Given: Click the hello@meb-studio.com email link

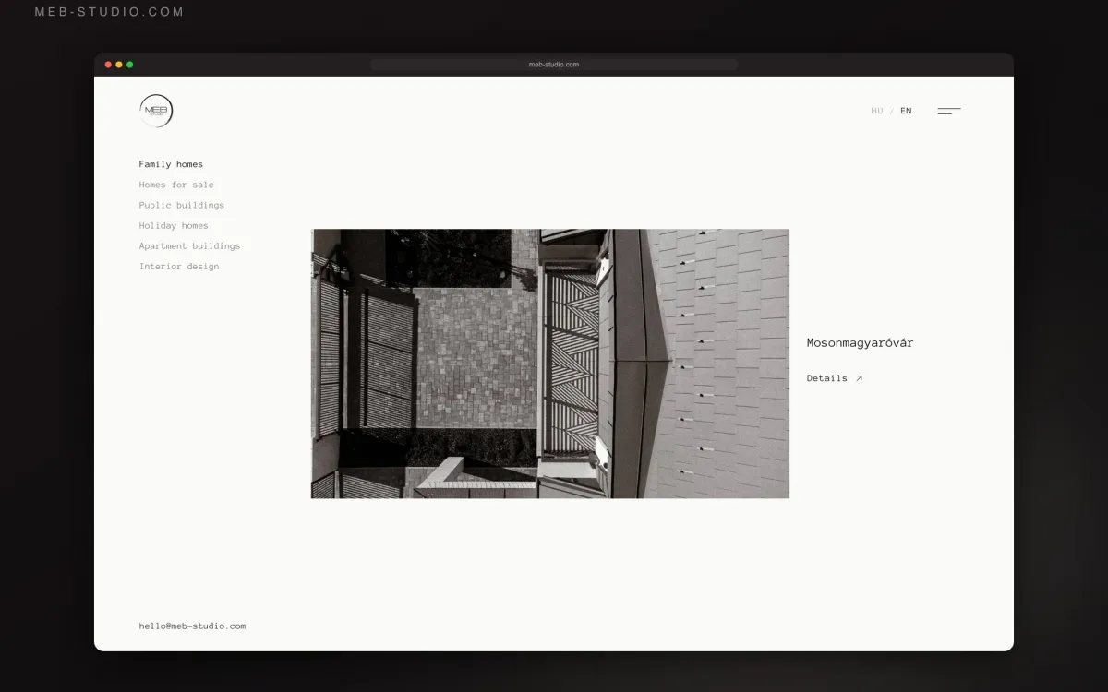Looking at the screenshot, I should click(192, 626).
